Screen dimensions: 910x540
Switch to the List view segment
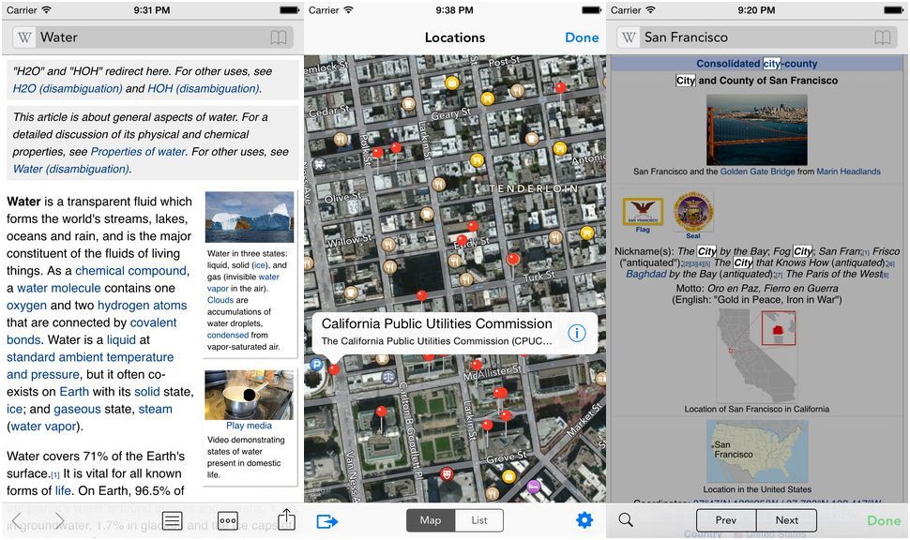[479, 520]
